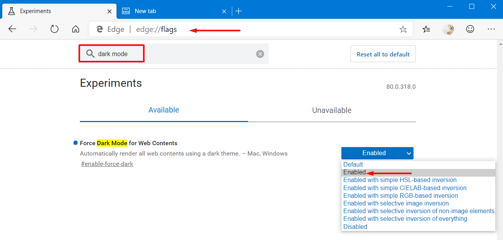Image resolution: width=503 pixels, height=240 pixels.
Task: Reload the page with refresh icon
Action: click(x=55, y=29)
